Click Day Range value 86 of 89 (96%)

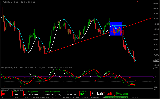(31, 94)
